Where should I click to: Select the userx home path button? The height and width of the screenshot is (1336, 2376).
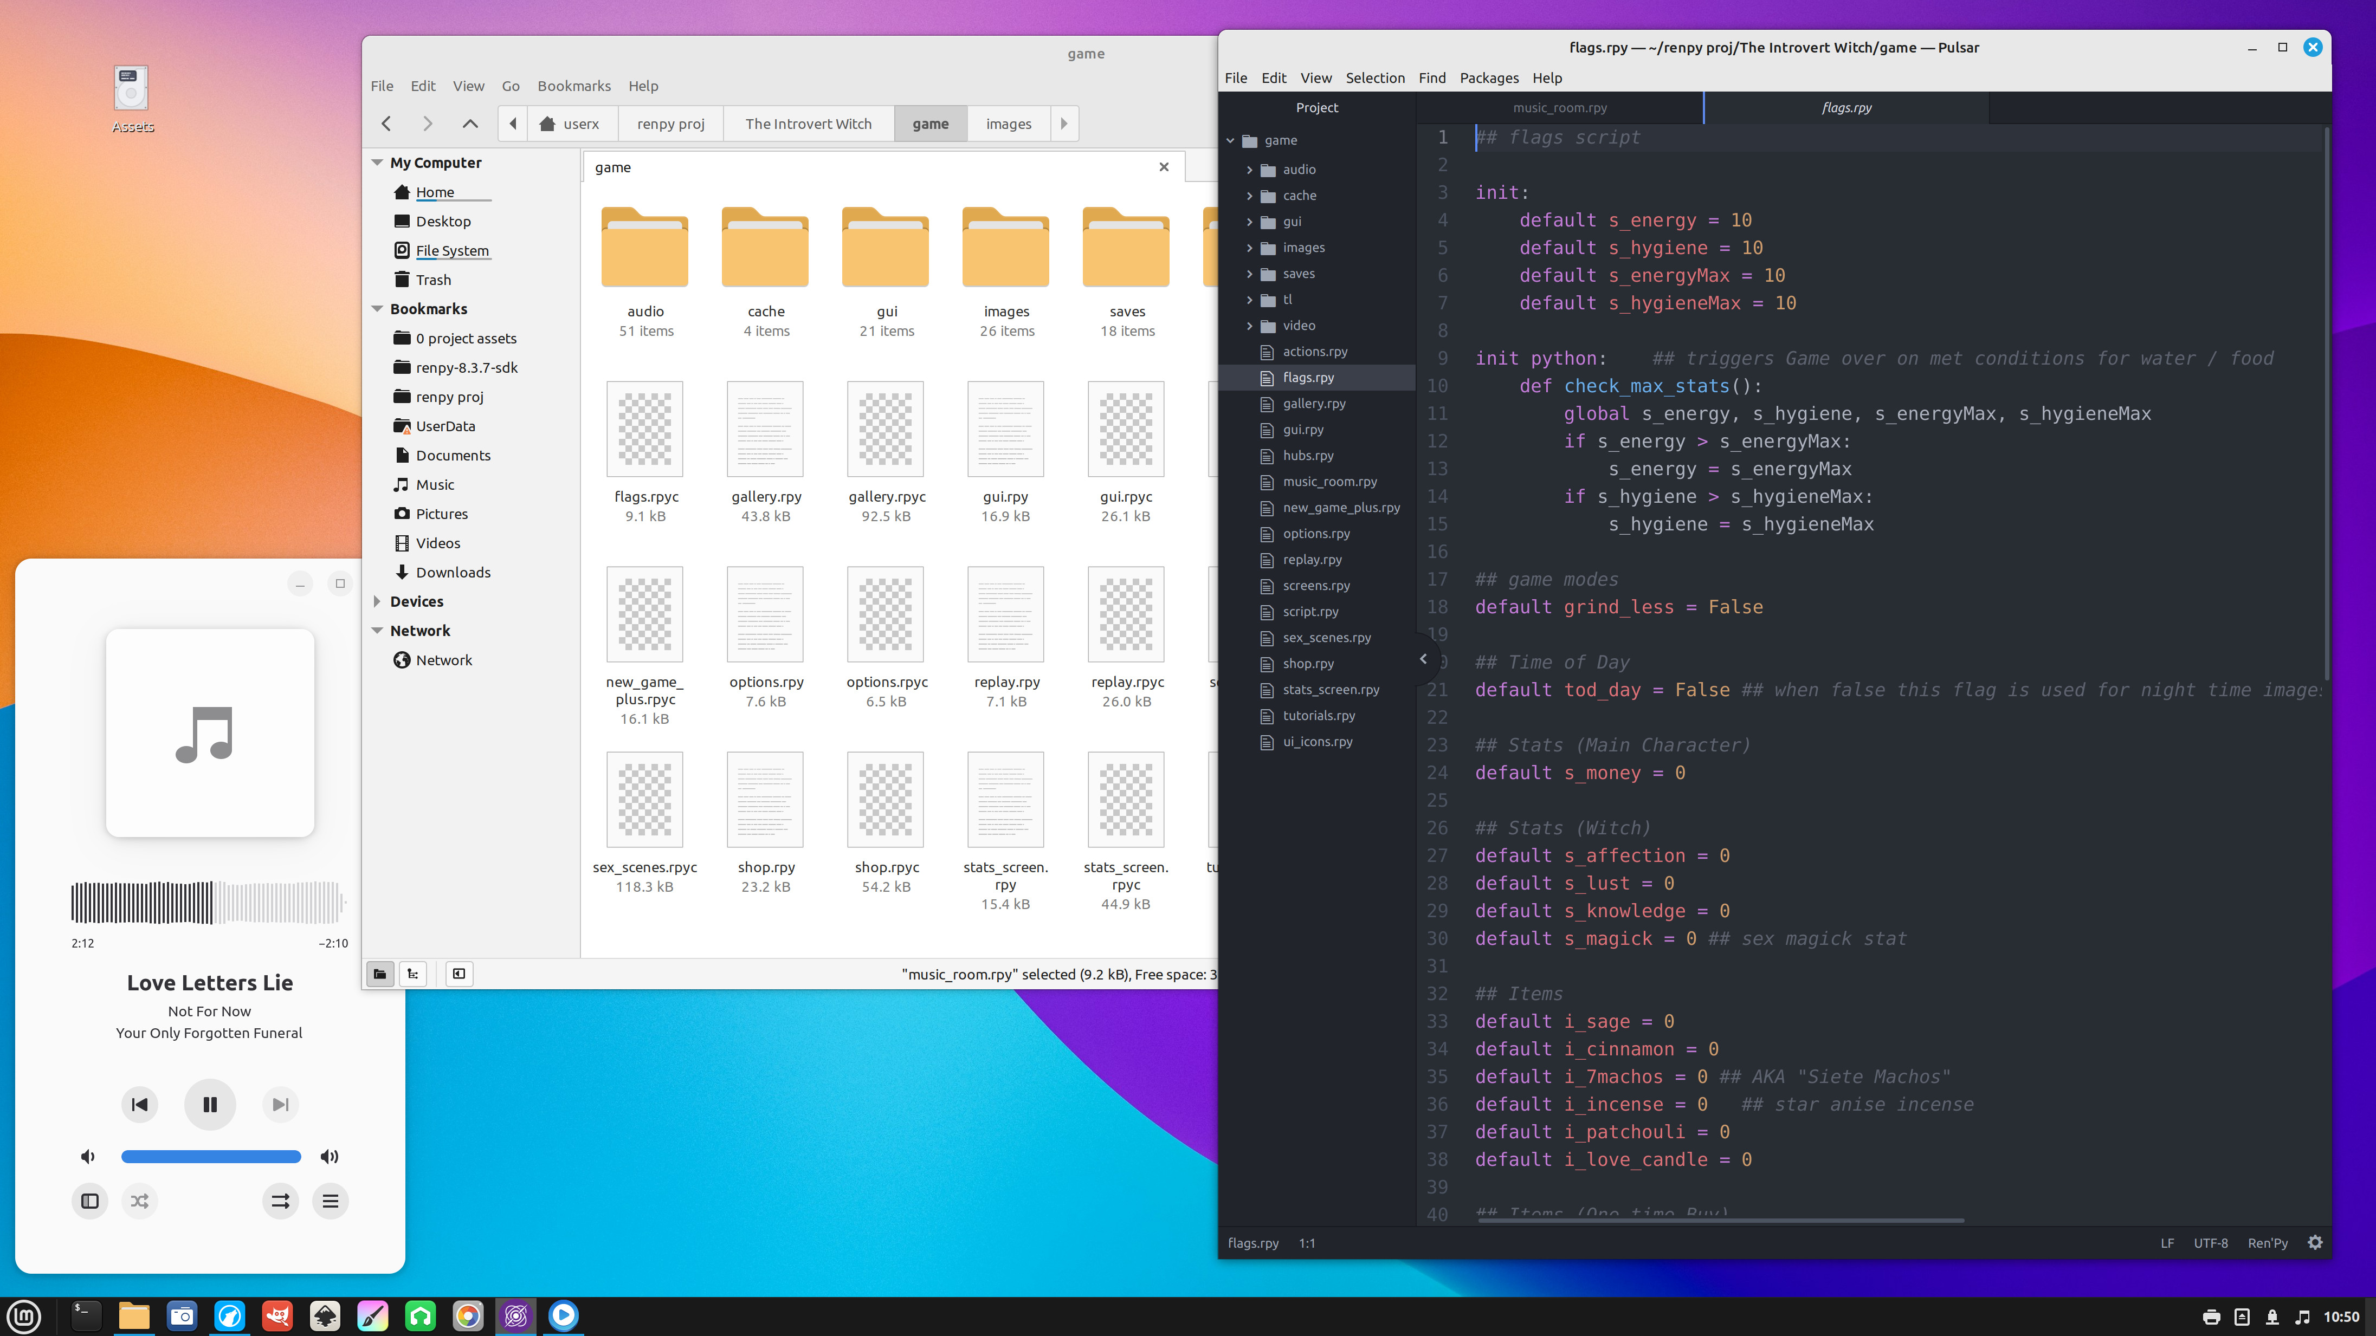[x=571, y=124]
